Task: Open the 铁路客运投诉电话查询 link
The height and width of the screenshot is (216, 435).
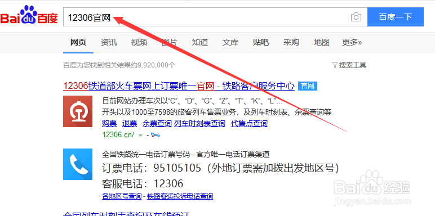Action: pyautogui.click(x=180, y=196)
